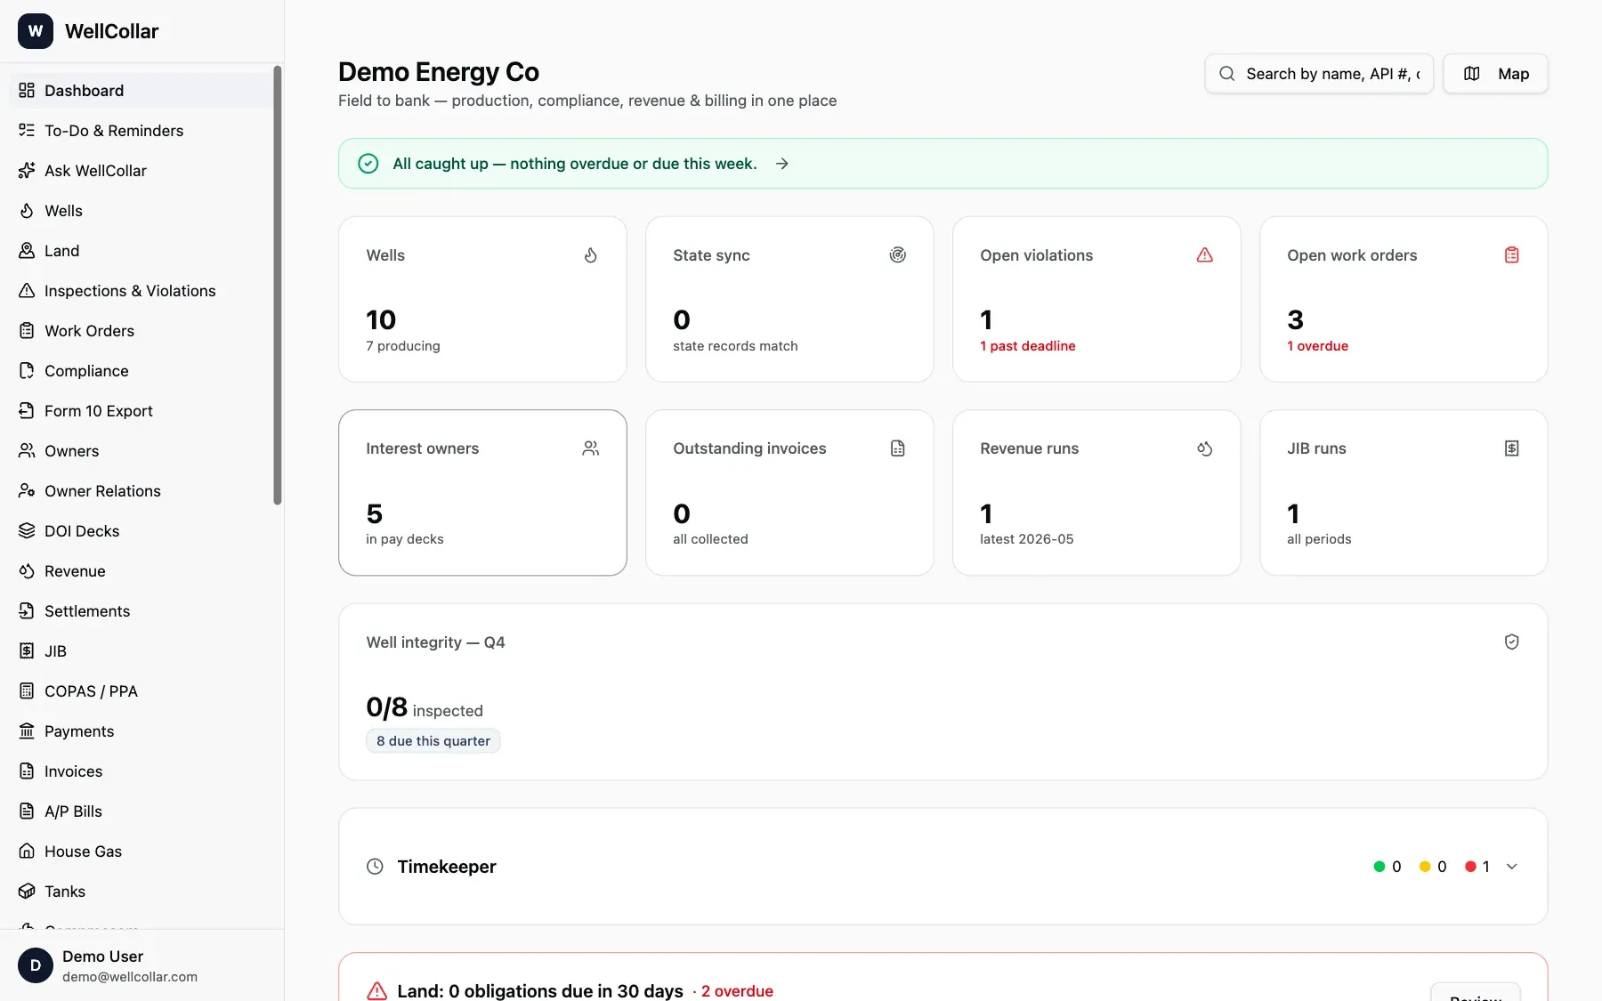The width and height of the screenshot is (1602, 1001).
Task: Click the Compliance sidebar icon
Action: point(27,371)
